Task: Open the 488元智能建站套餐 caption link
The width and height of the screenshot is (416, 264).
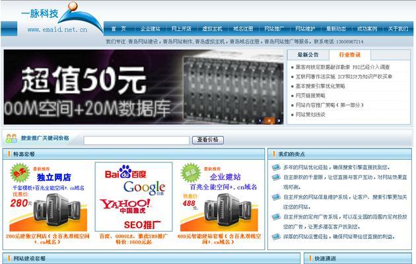Action: click(219, 239)
